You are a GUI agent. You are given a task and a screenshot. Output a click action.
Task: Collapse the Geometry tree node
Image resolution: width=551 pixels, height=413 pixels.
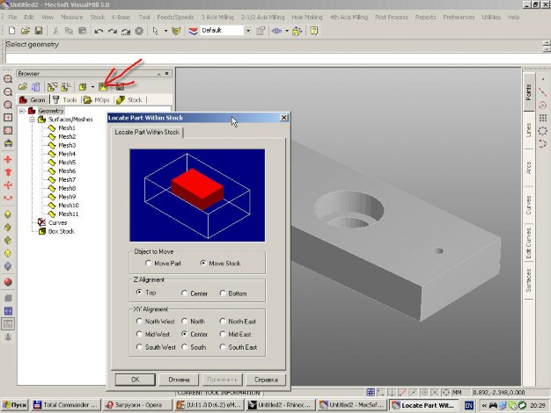[22, 111]
